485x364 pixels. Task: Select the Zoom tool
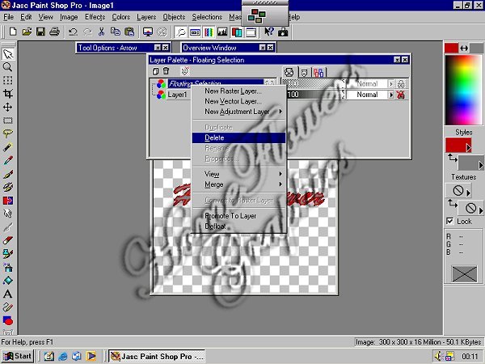click(8, 67)
